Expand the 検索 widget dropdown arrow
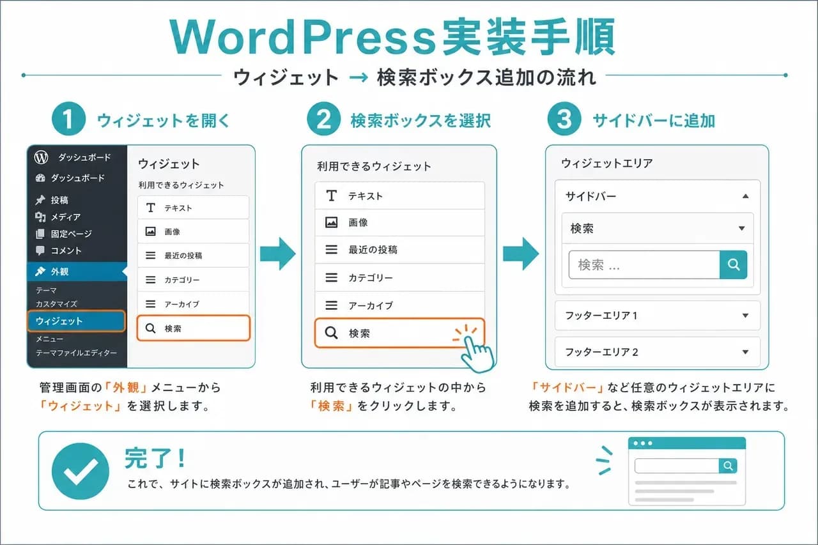This screenshot has height=545, width=818. point(741,229)
